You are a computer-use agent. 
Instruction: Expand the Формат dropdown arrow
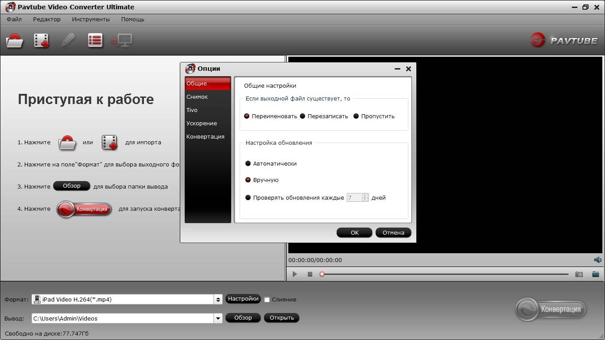(x=218, y=300)
